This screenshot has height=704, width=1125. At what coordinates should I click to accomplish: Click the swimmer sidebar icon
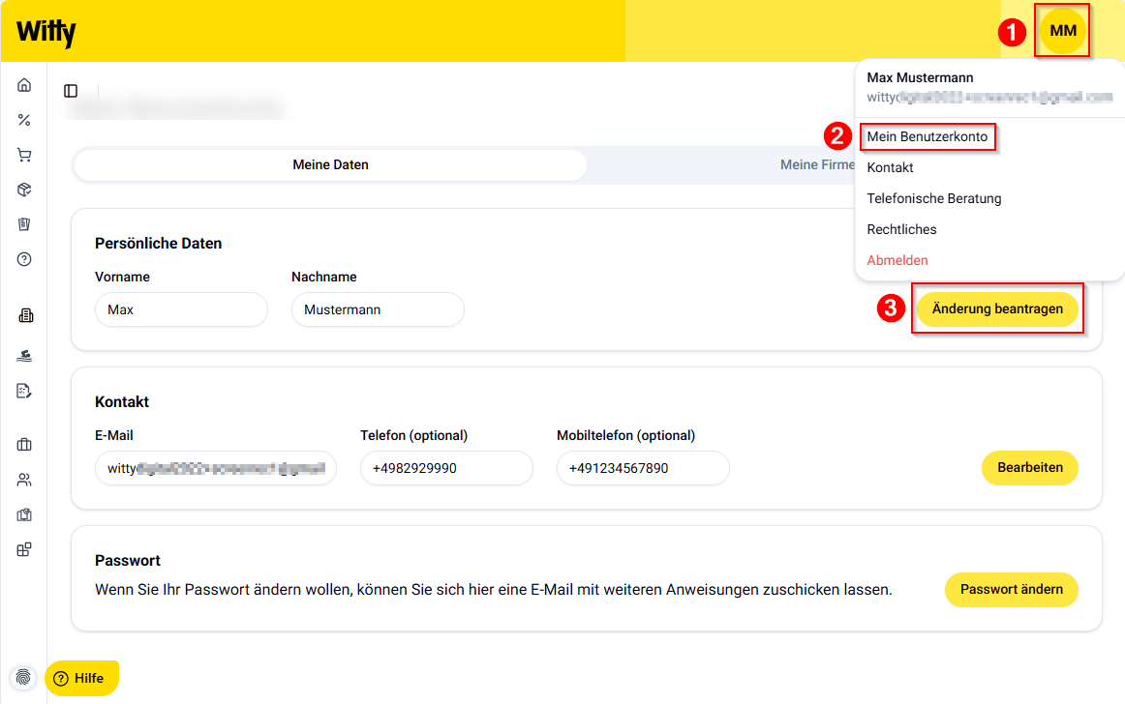[x=24, y=356]
